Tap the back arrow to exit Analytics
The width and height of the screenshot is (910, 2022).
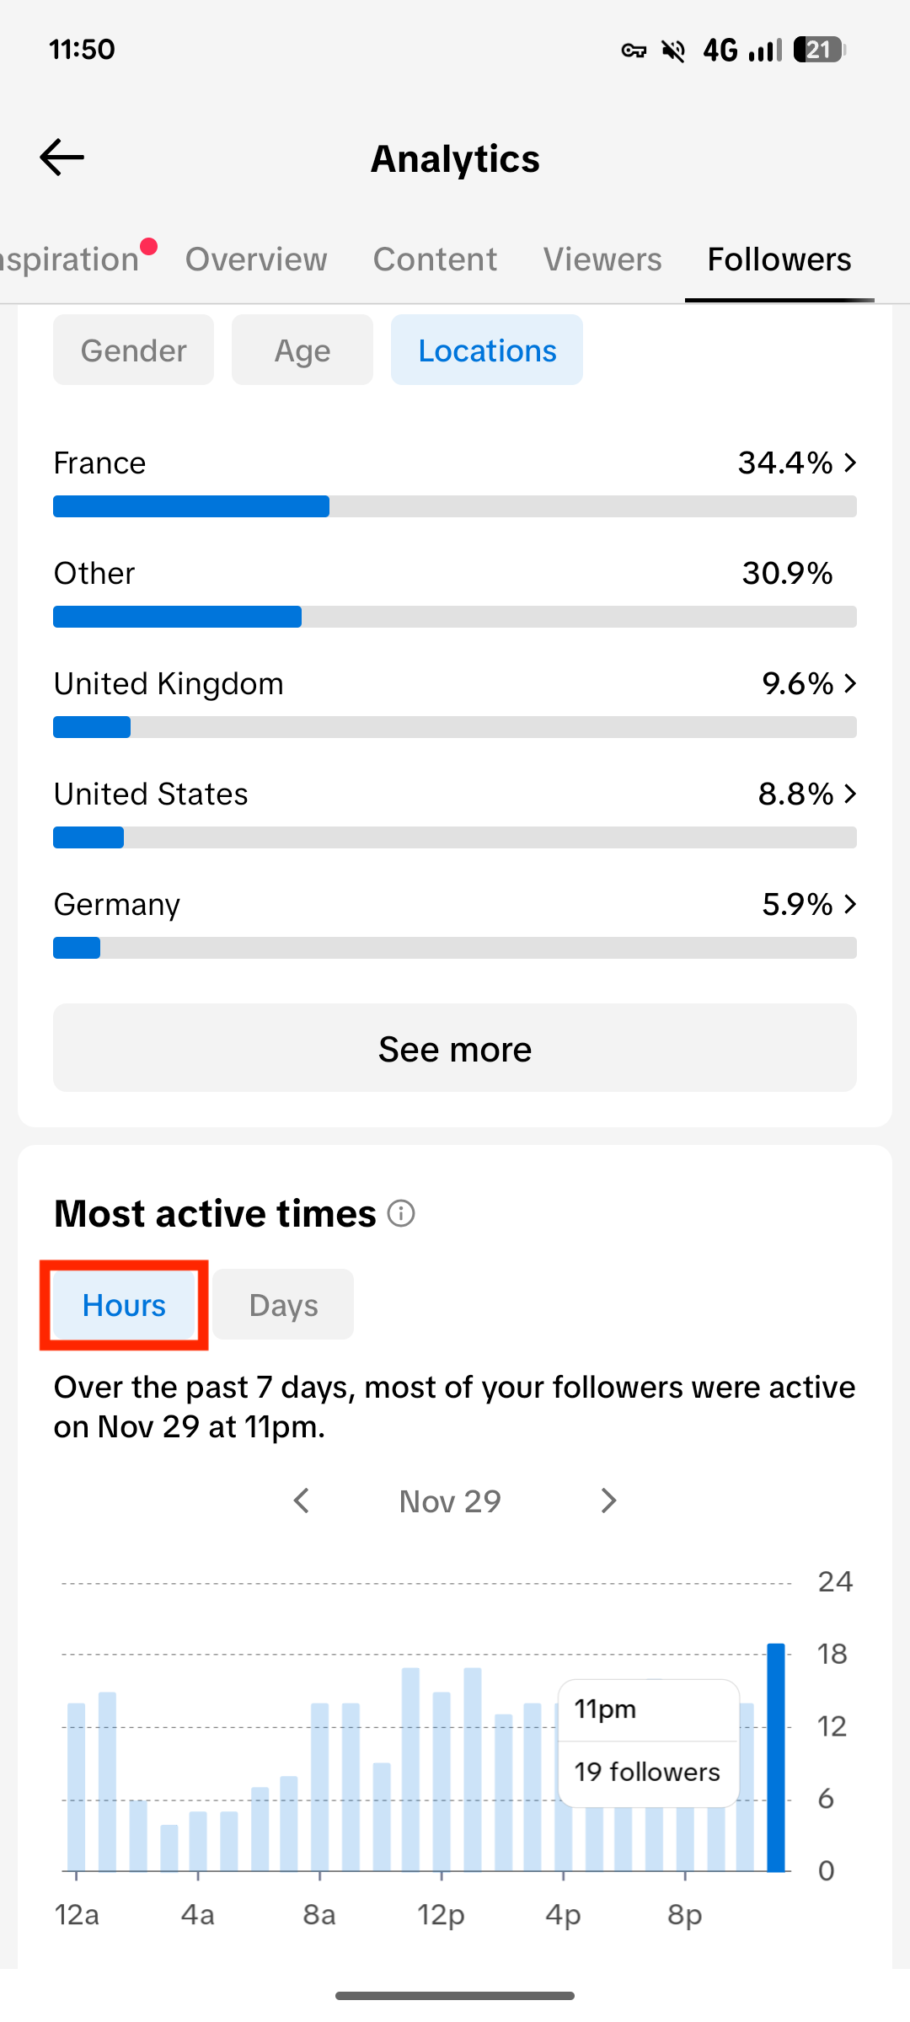coord(61,157)
